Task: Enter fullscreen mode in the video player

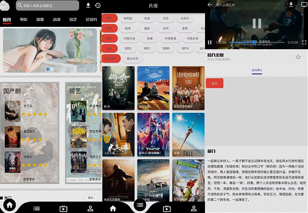Action: (x=304, y=42)
